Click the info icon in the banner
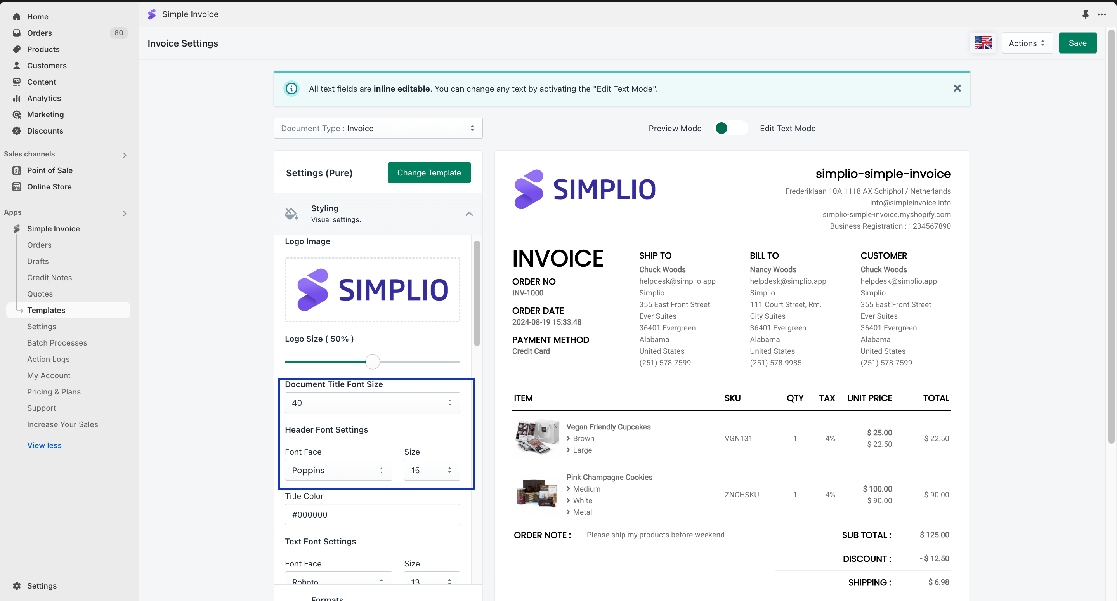1117x601 pixels. (x=291, y=89)
